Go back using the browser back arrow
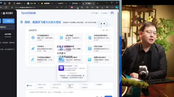 [x=1, y=7]
